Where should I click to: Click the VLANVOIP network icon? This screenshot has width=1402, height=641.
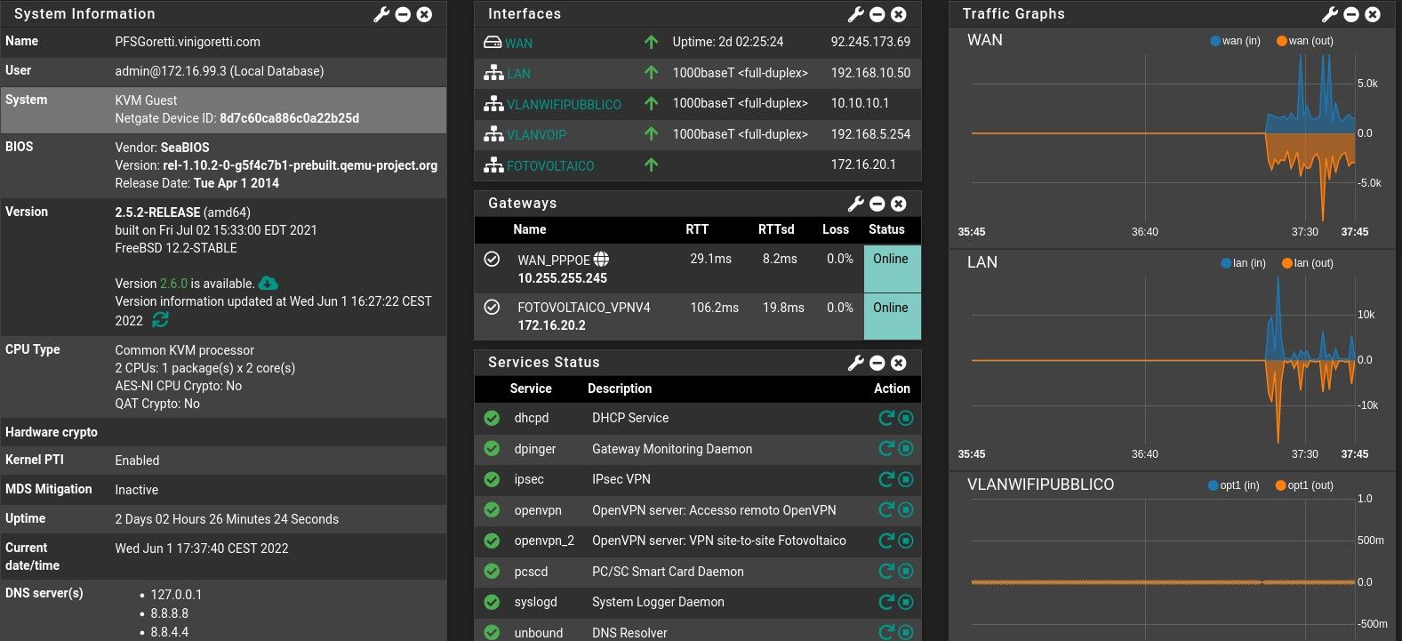click(x=493, y=134)
